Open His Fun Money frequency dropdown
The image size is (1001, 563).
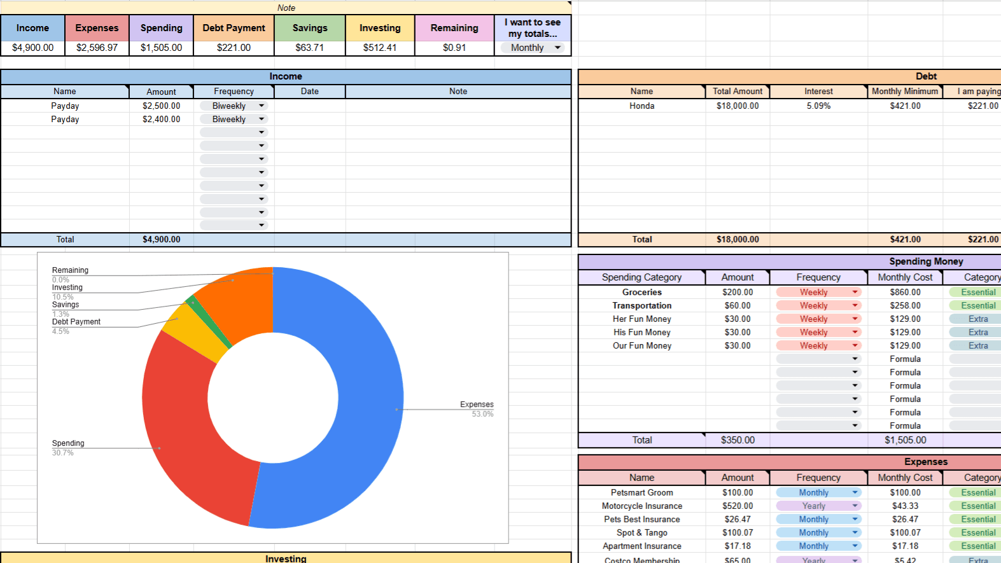coord(818,333)
